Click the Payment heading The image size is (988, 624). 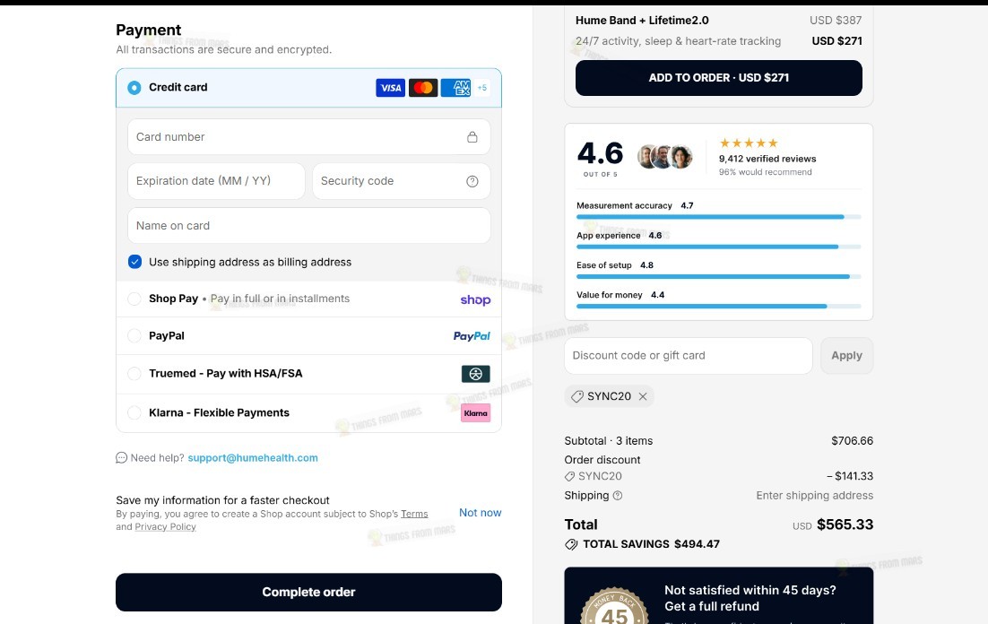click(148, 30)
